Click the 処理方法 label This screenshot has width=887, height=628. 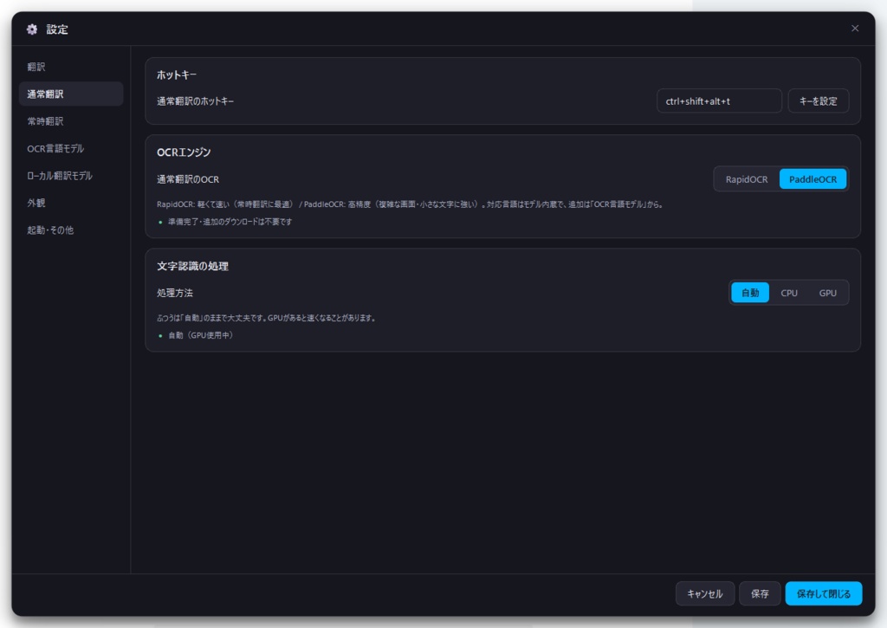[x=175, y=293]
